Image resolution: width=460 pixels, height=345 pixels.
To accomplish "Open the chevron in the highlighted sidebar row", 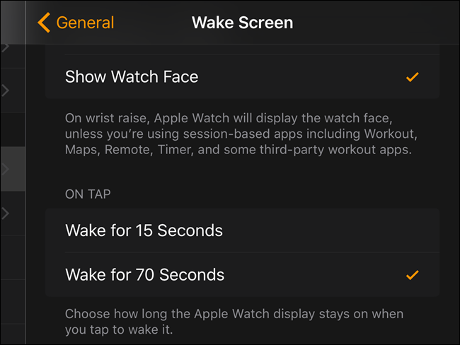I will 5,169.
